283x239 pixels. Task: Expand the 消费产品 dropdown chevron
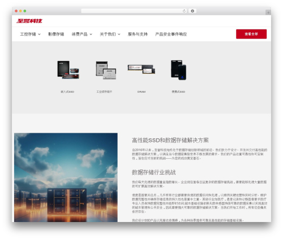[x=91, y=34]
